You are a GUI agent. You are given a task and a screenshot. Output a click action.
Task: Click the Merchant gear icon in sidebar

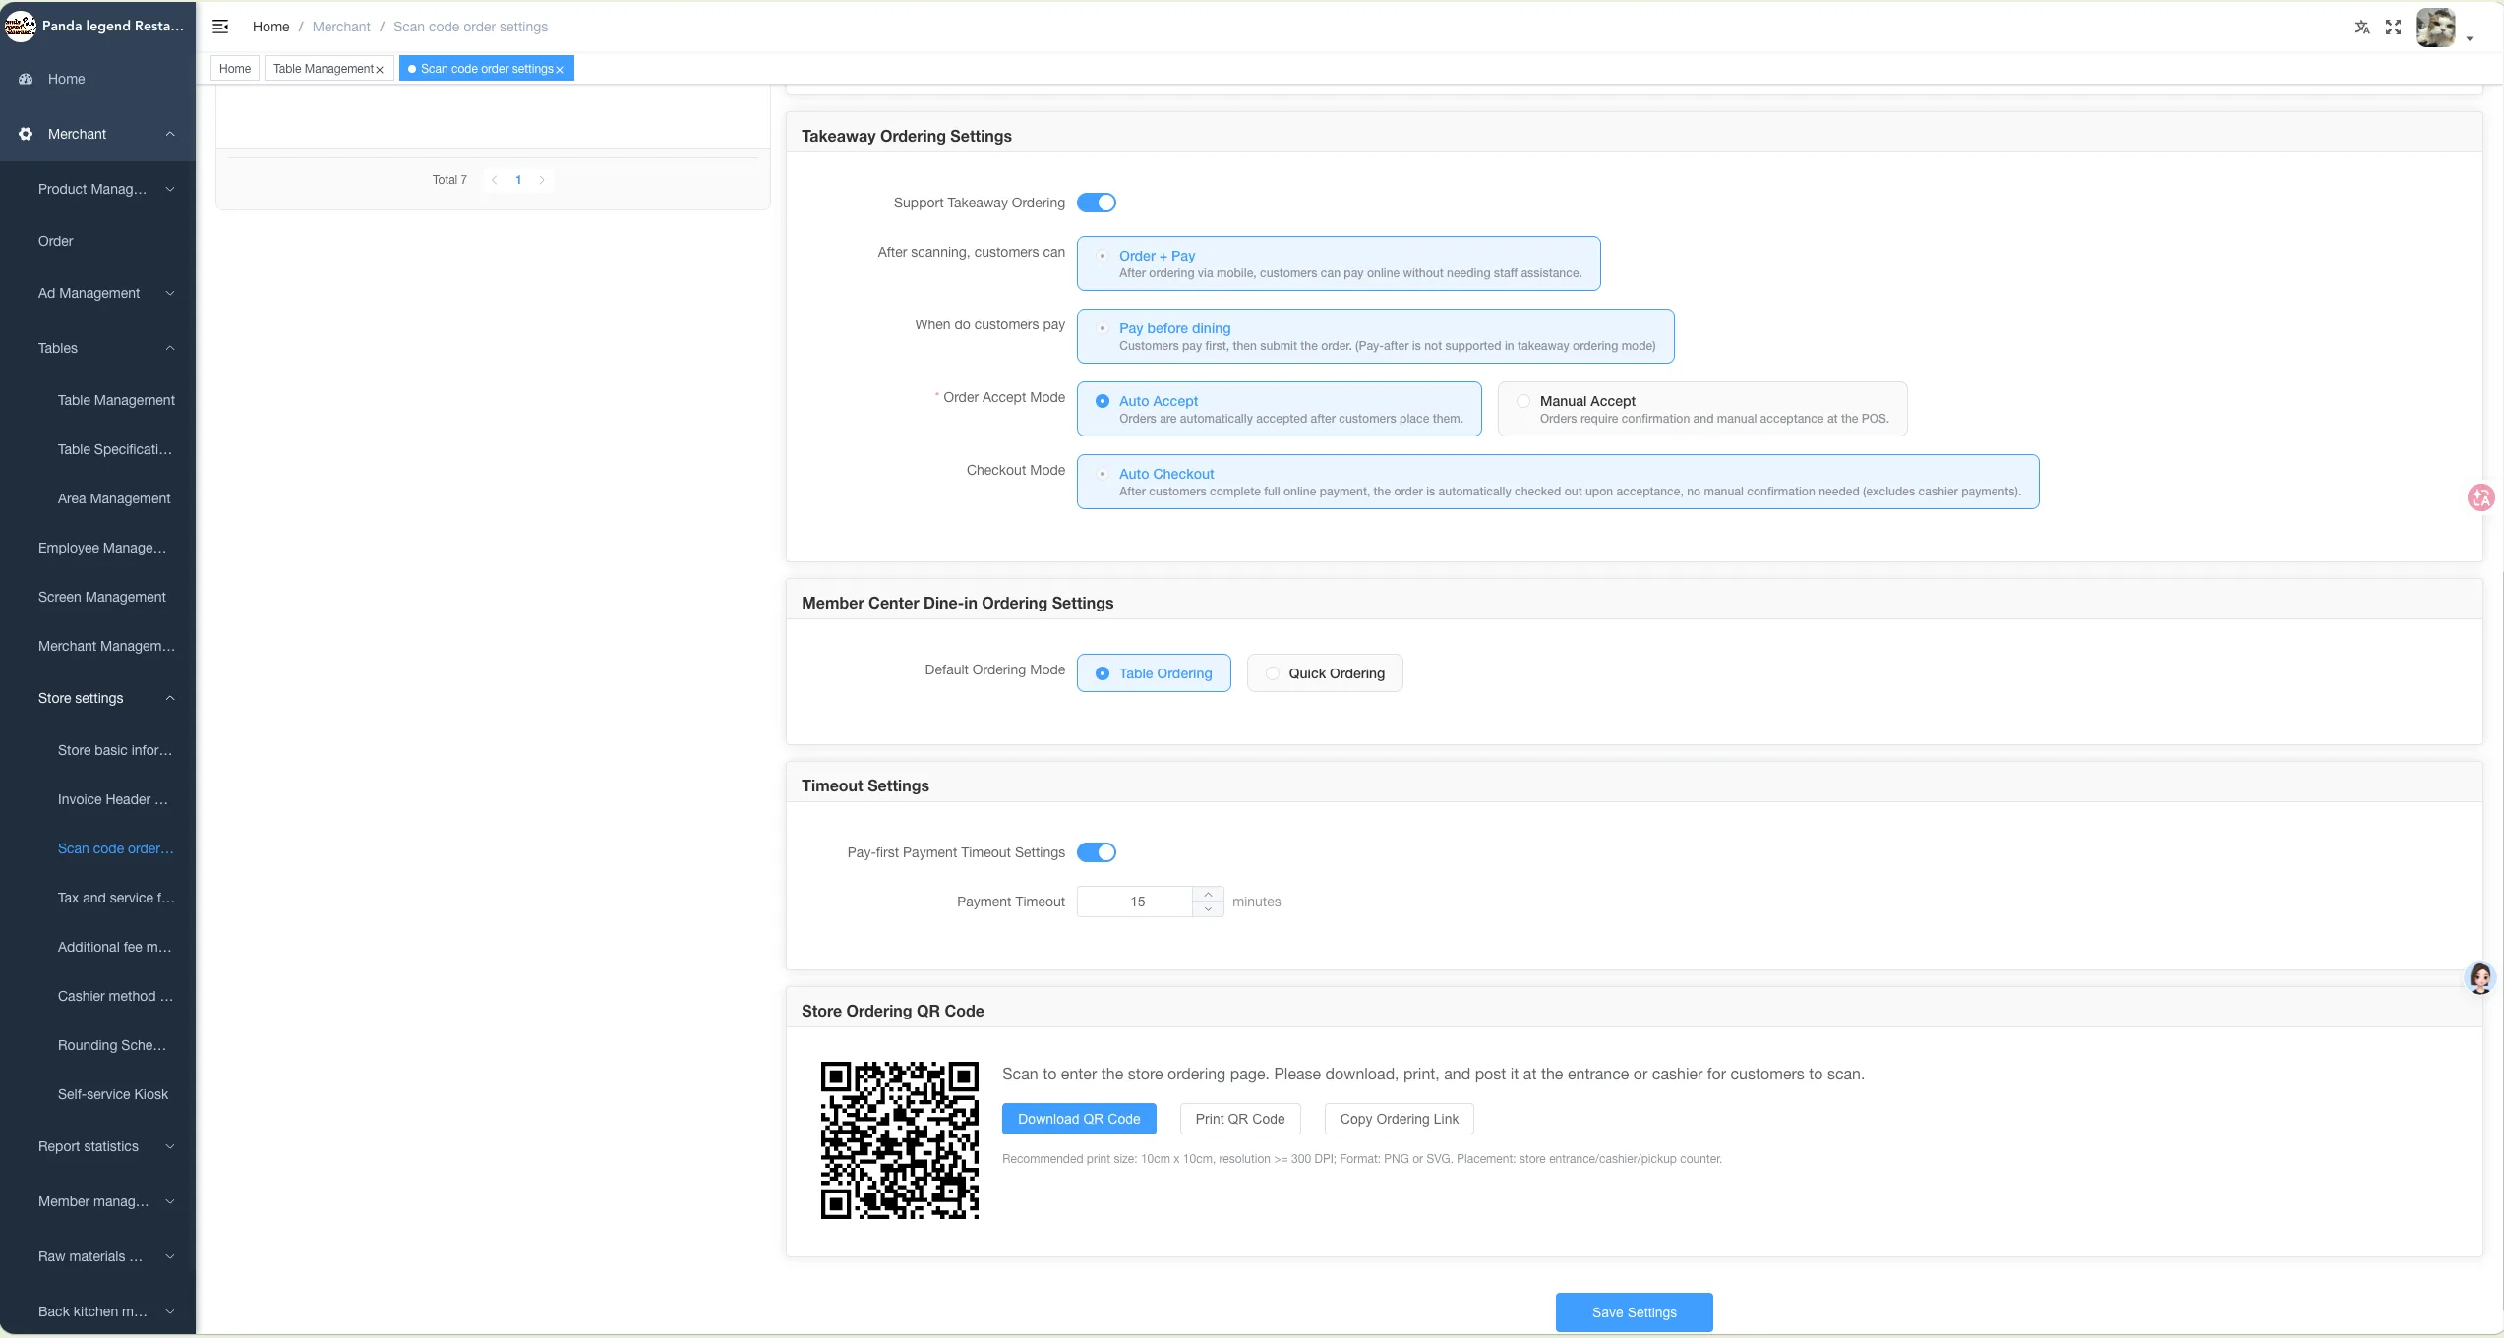click(x=27, y=134)
